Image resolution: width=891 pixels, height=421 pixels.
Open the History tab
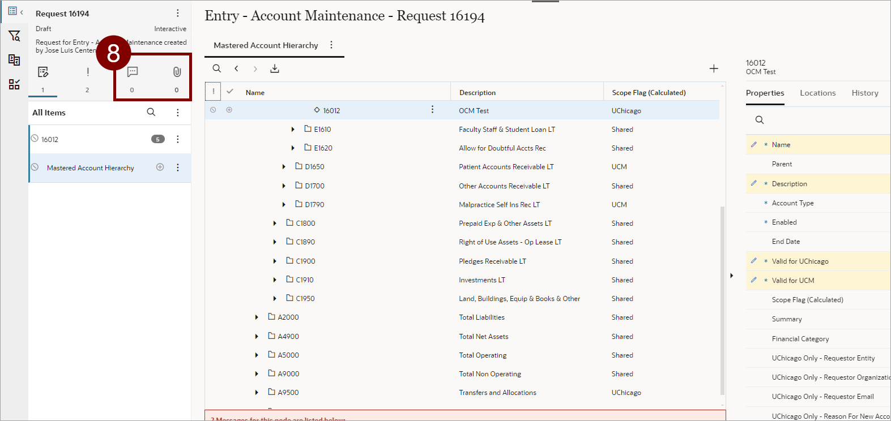click(x=864, y=93)
